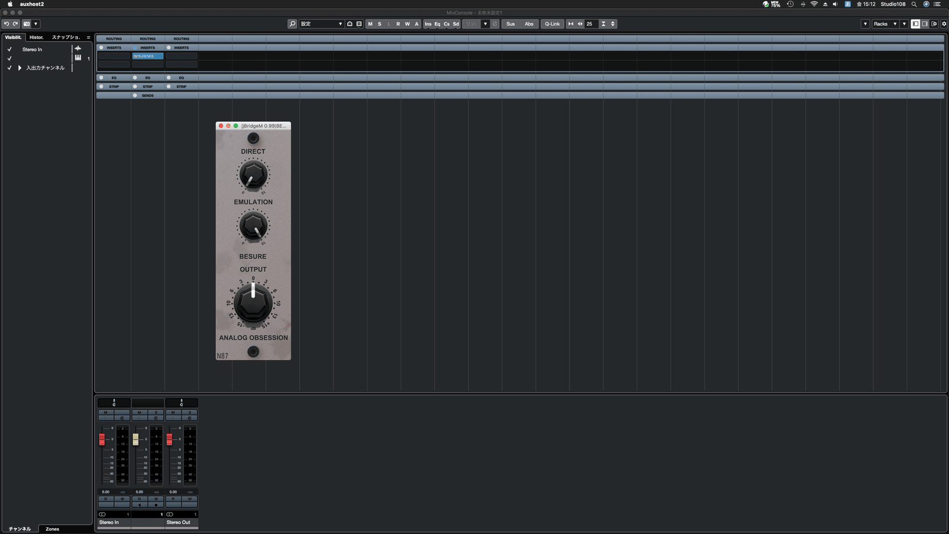Viewport: 949px width, 534px height.
Task: Open the left zone menu icon
Action: (x=88, y=37)
